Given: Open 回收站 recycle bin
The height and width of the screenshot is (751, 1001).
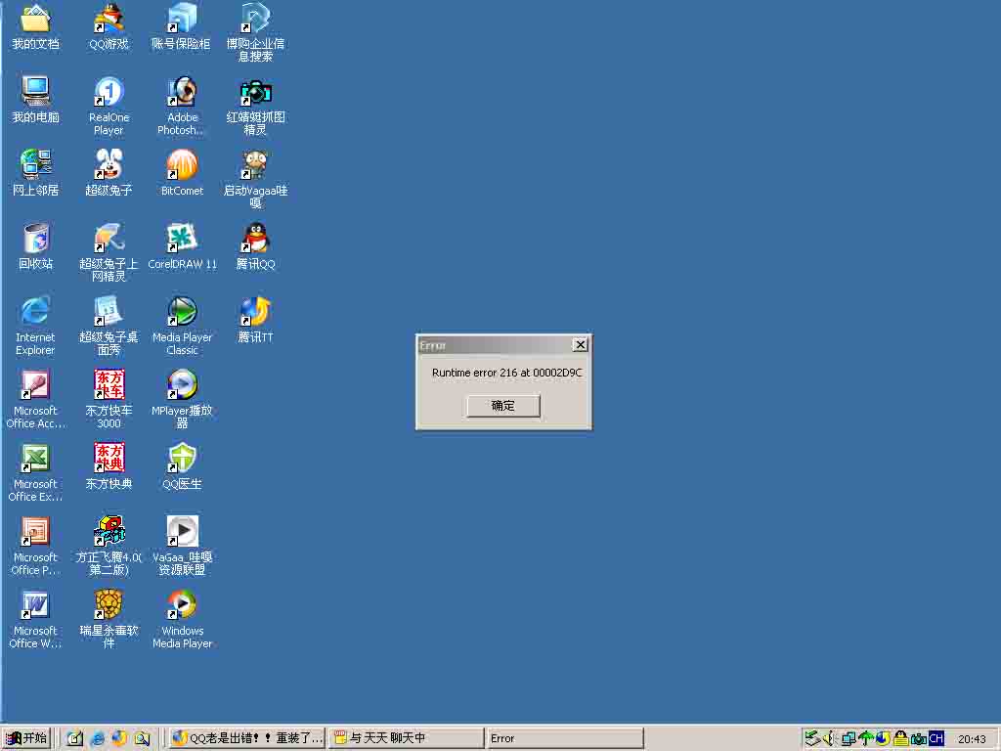Looking at the screenshot, I should [x=36, y=239].
